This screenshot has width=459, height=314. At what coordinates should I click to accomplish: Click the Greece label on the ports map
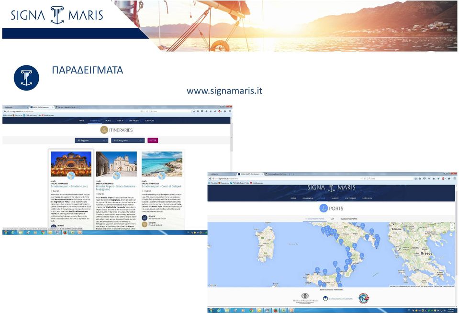426,253
